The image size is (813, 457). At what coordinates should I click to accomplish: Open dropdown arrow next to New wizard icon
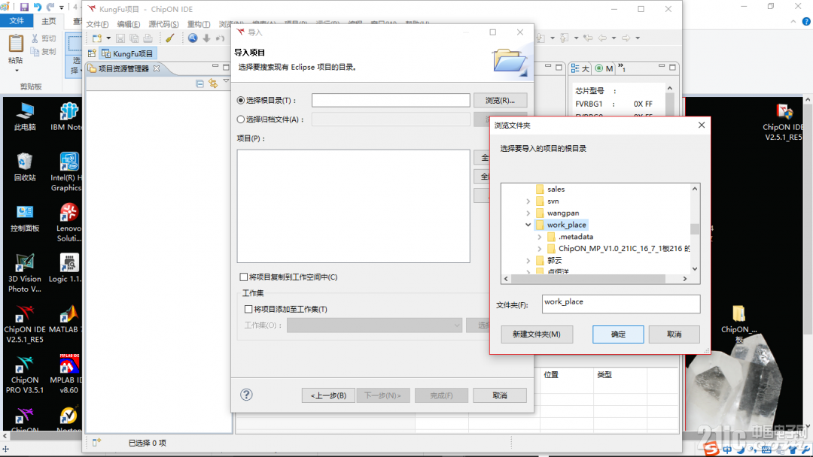[108, 38]
